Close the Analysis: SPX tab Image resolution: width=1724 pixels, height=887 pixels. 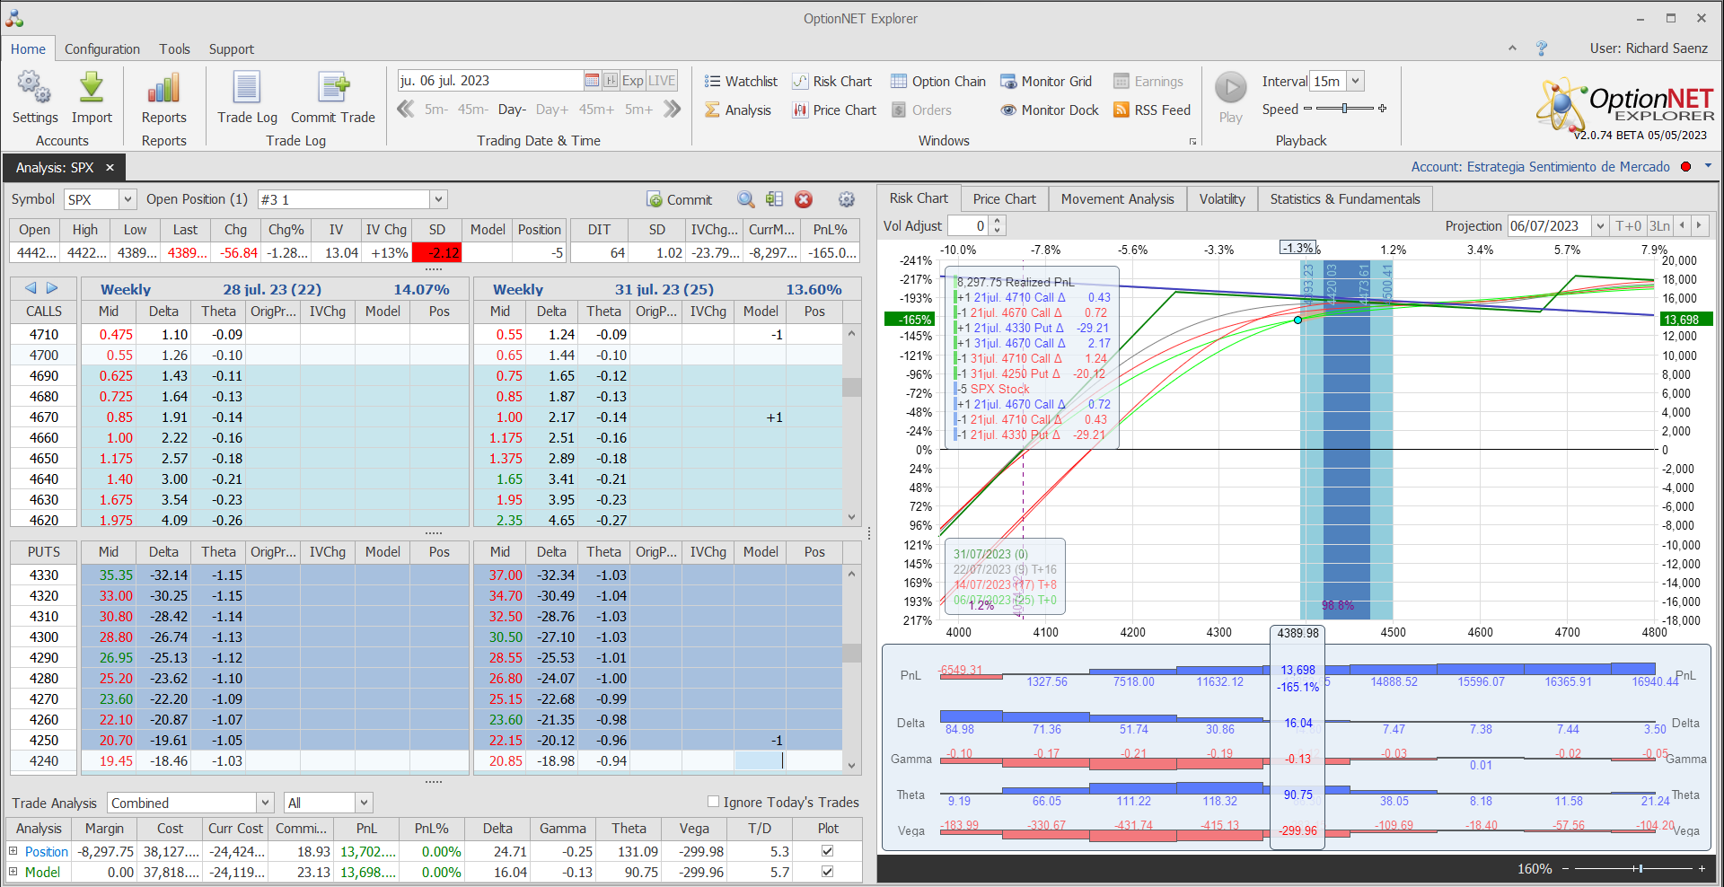coord(110,167)
